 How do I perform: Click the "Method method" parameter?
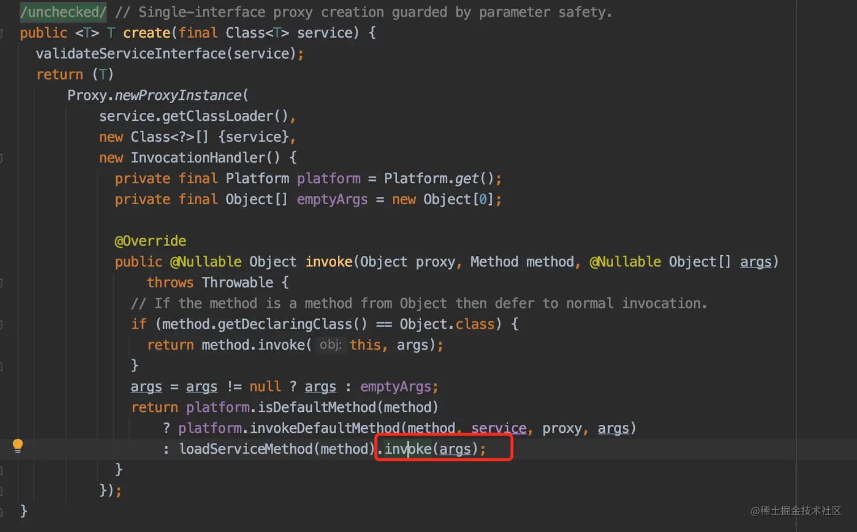point(522,262)
